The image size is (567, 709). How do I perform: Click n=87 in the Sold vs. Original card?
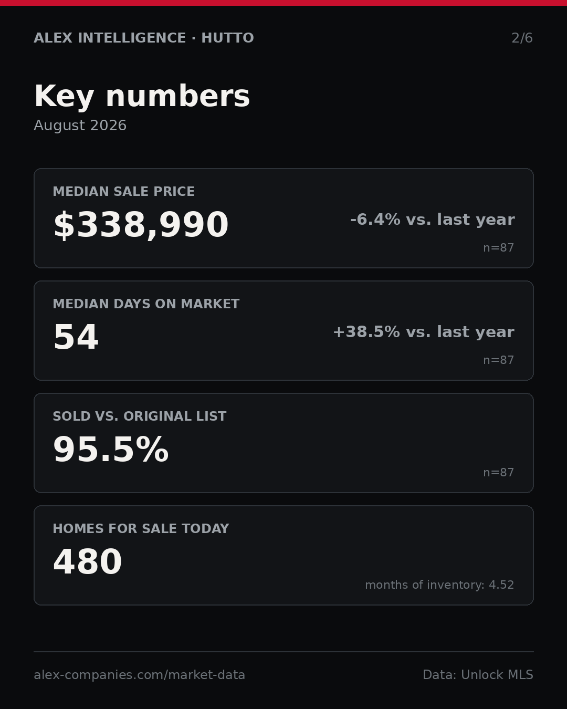(499, 473)
